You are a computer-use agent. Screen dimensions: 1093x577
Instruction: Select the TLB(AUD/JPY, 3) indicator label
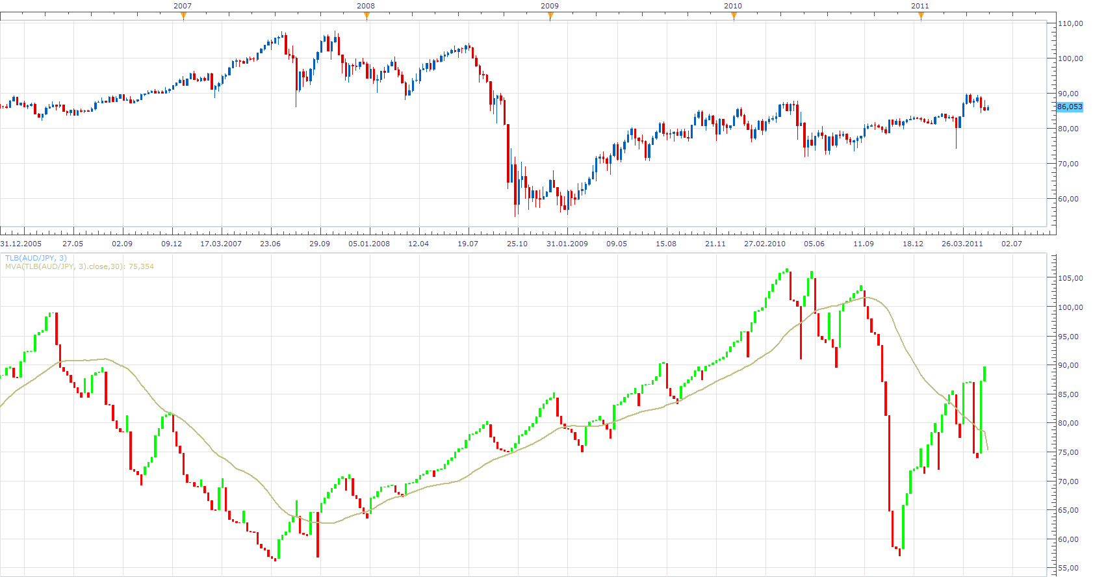36,258
